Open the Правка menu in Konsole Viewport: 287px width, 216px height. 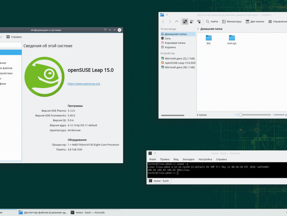coord(165,159)
